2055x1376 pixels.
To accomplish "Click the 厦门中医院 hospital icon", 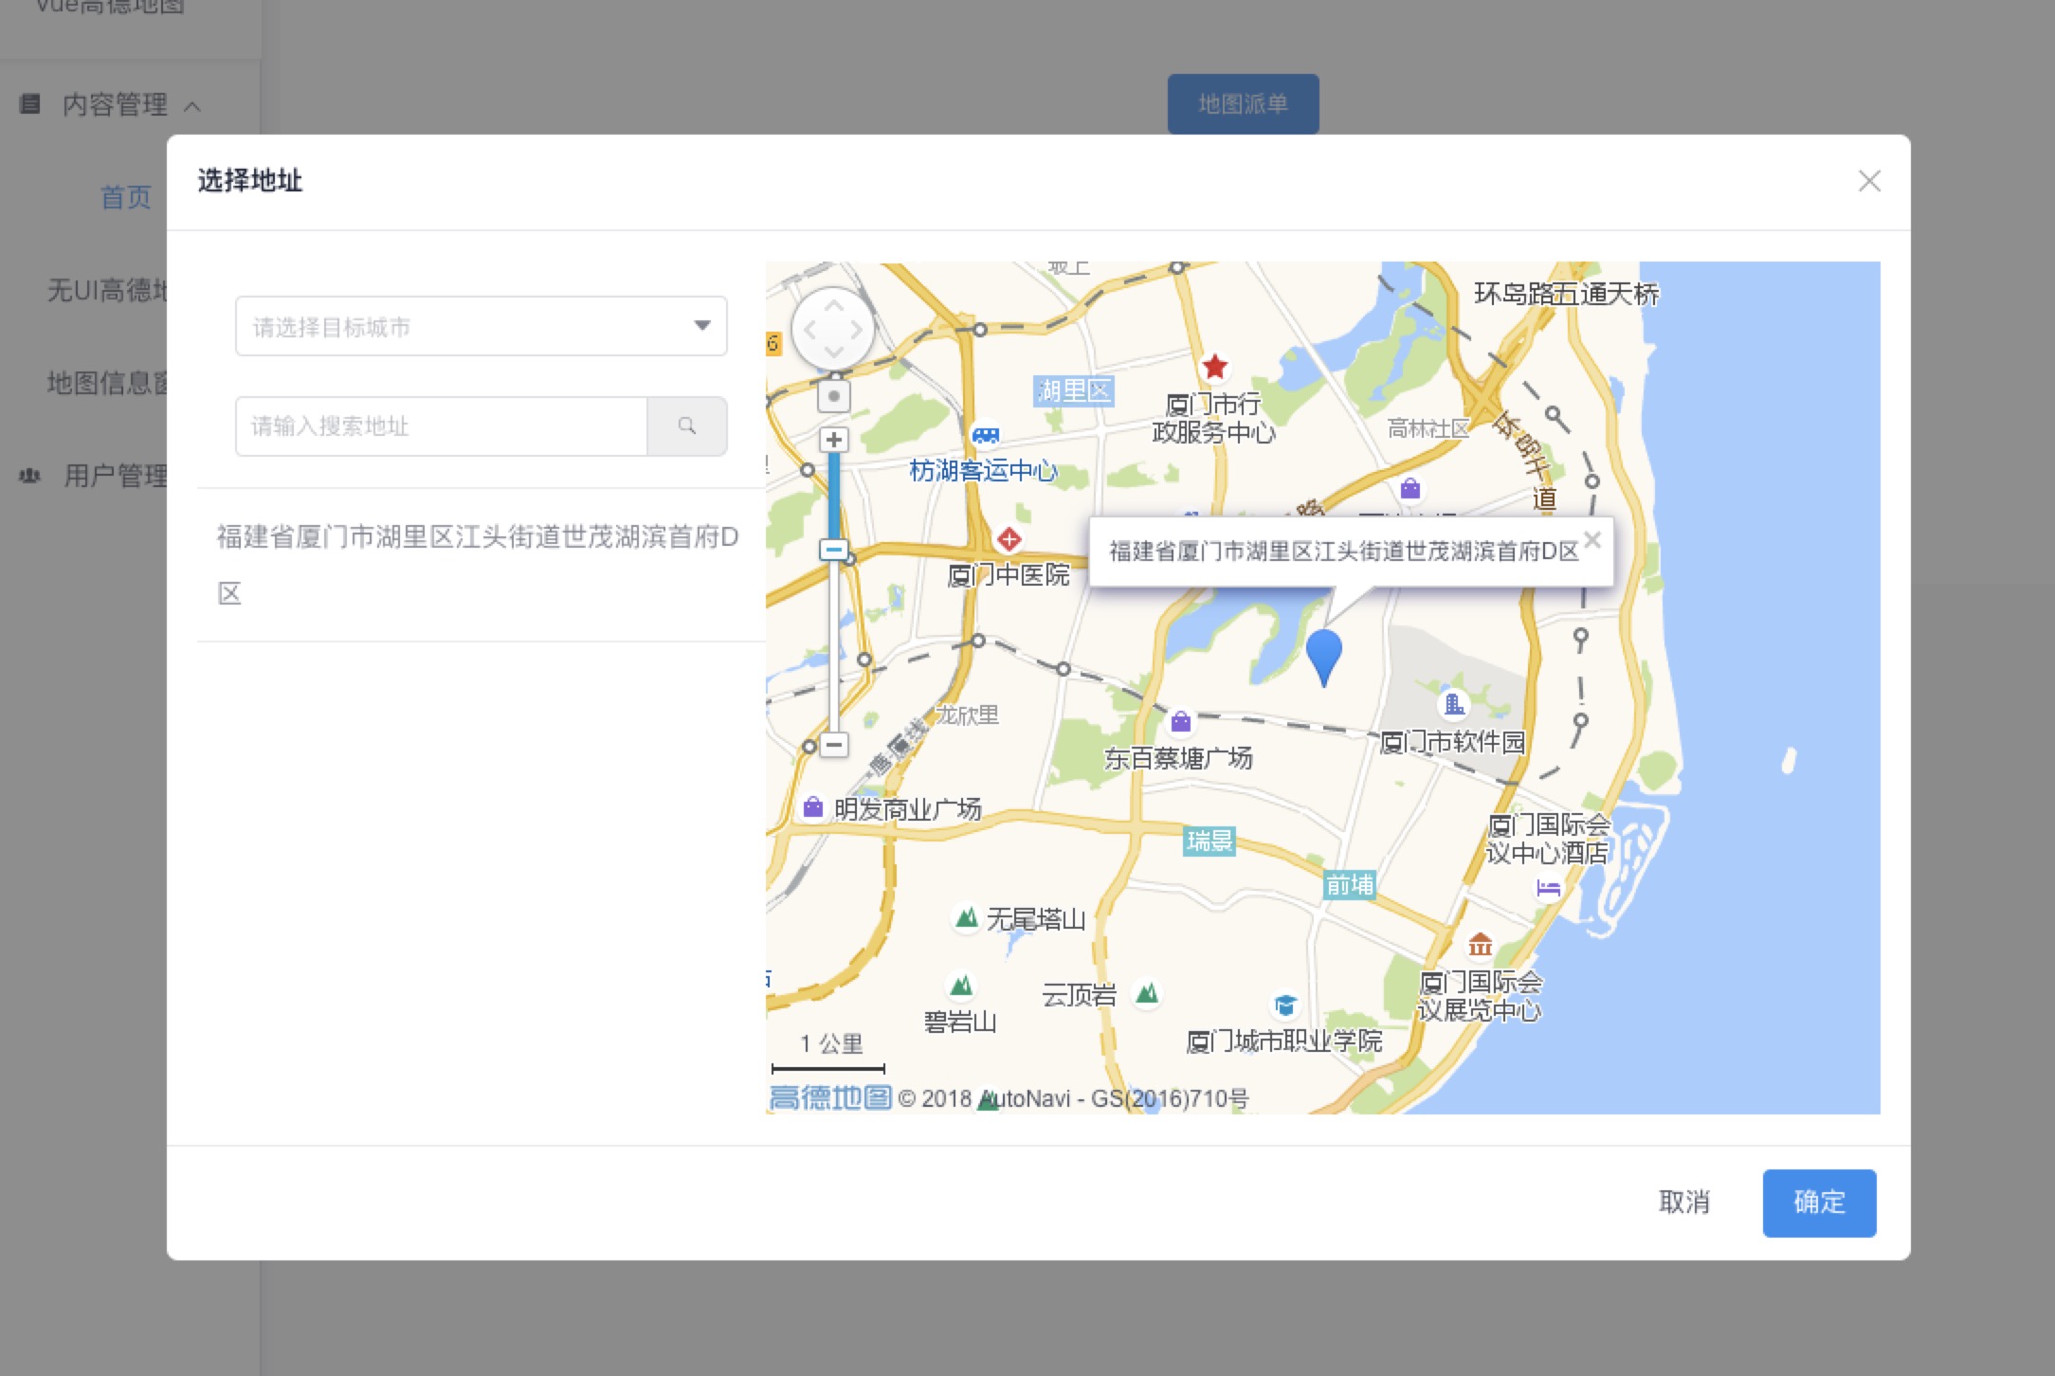I will (x=1009, y=539).
